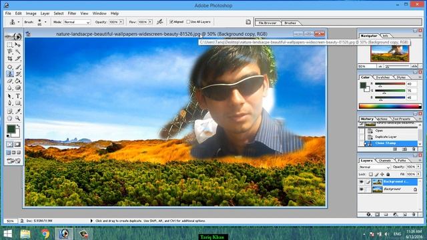Viewport: 427px width, 240px height.
Task: Open Layers panel Fill arrow
Action: pos(418,174)
